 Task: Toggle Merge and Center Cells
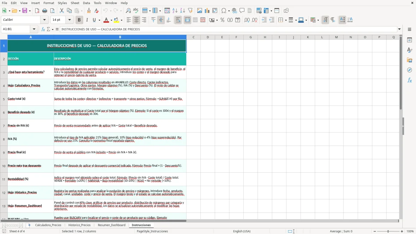coord(188,20)
